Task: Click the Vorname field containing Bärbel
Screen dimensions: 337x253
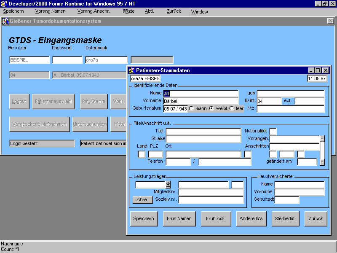Action: [x=201, y=101]
